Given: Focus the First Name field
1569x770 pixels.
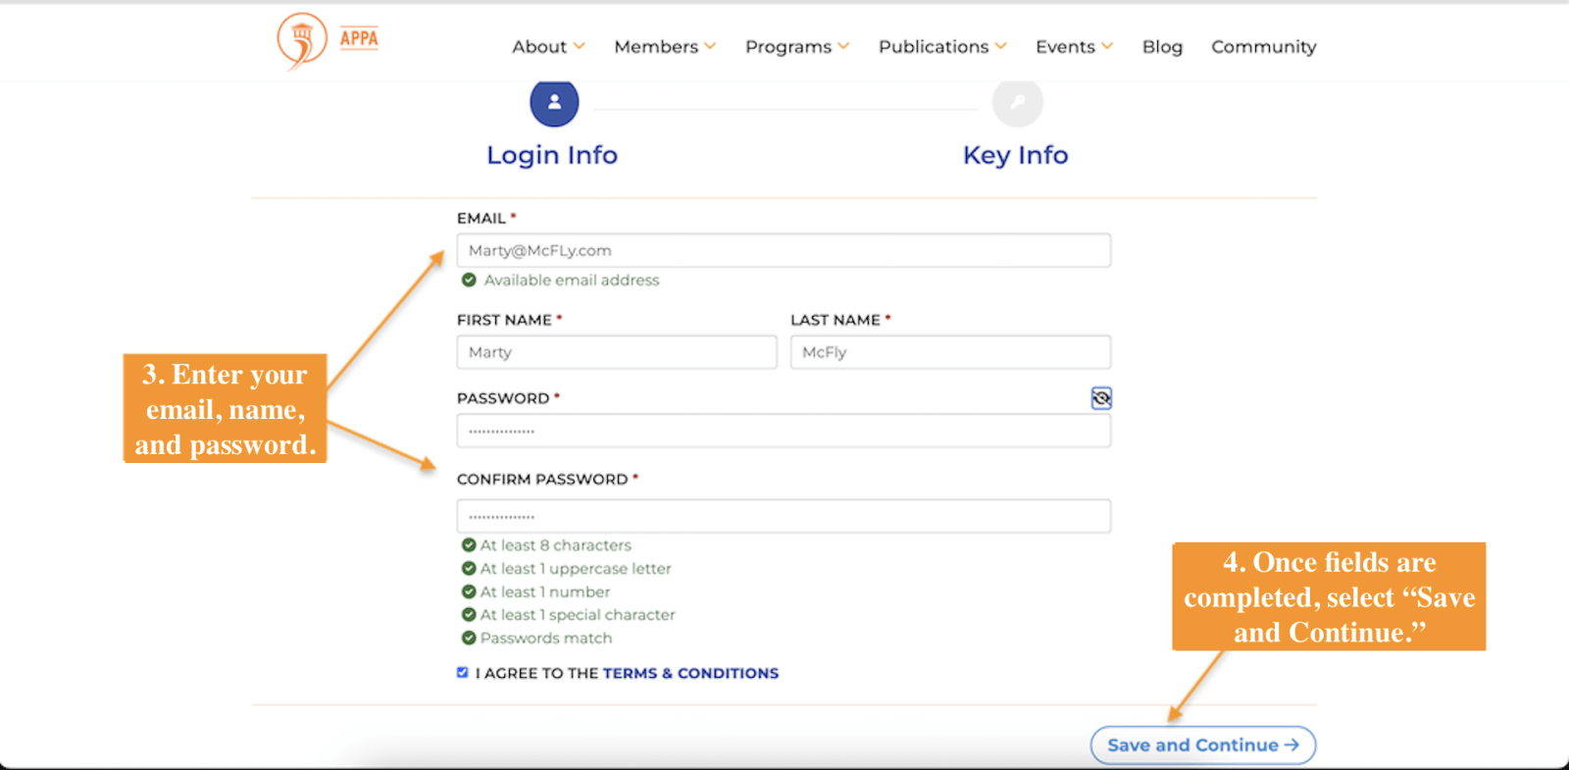Looking at the screenshot, I should click(616, 352).
